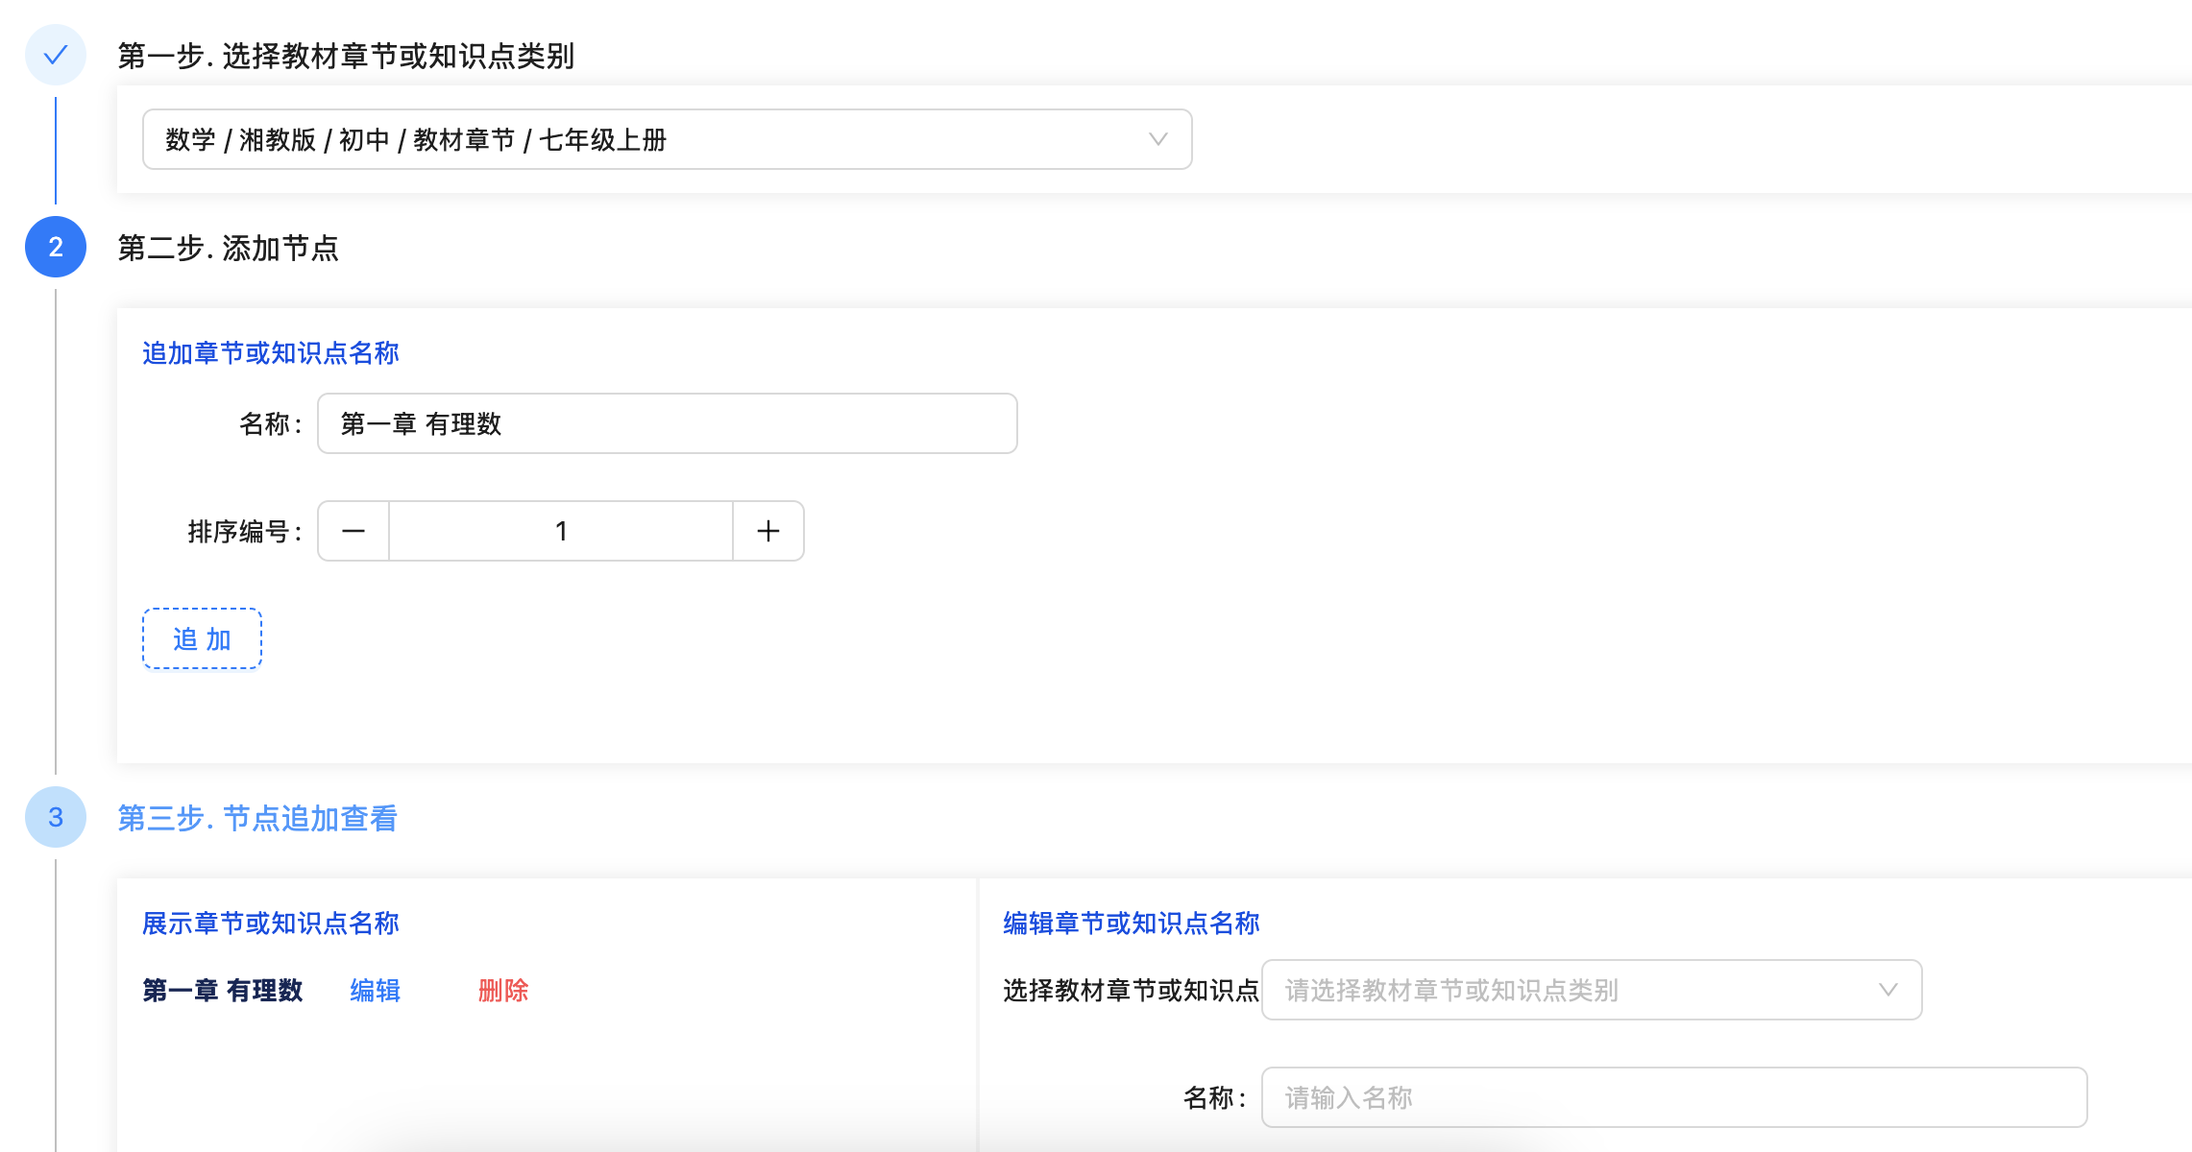2192x1152 pixels.
Task: Click step title 第二步. 添加节点
Action: (228, 248)
